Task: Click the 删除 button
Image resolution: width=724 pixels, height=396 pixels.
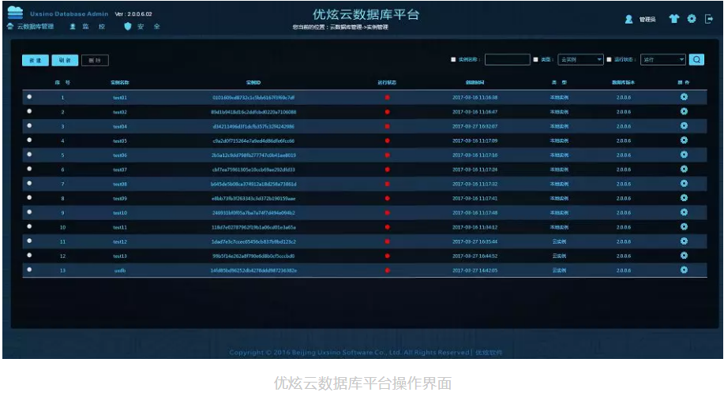Action: pos(95,61)
